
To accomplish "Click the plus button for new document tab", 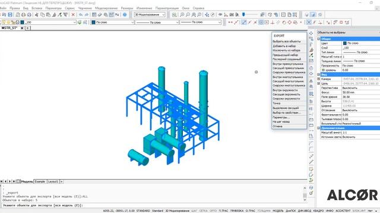I will 28,28.
